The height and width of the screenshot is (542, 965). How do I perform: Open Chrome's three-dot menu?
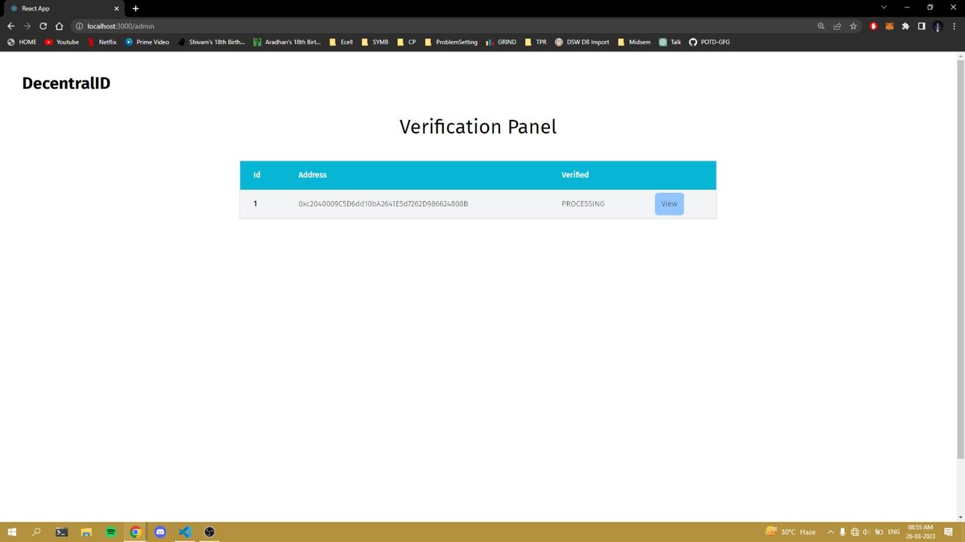[954, 26]
